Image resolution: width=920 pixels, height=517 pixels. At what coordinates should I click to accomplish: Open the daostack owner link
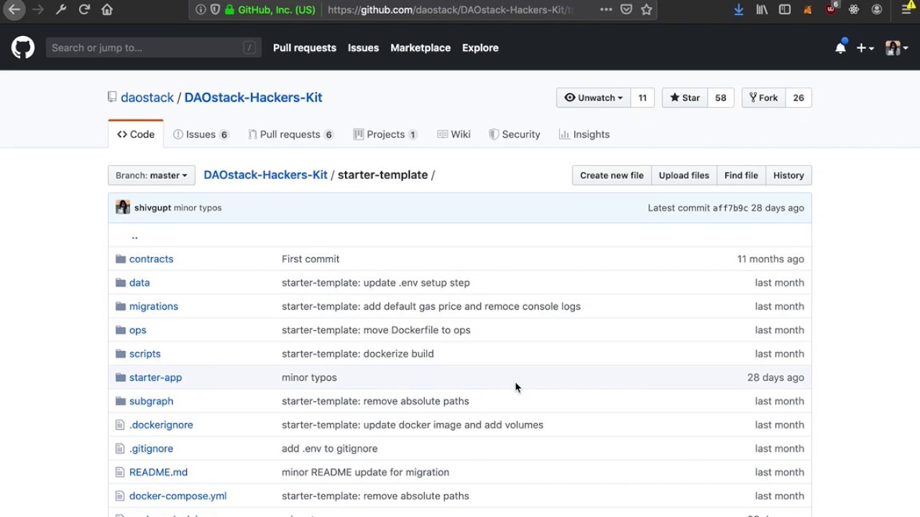coord(147,98)
